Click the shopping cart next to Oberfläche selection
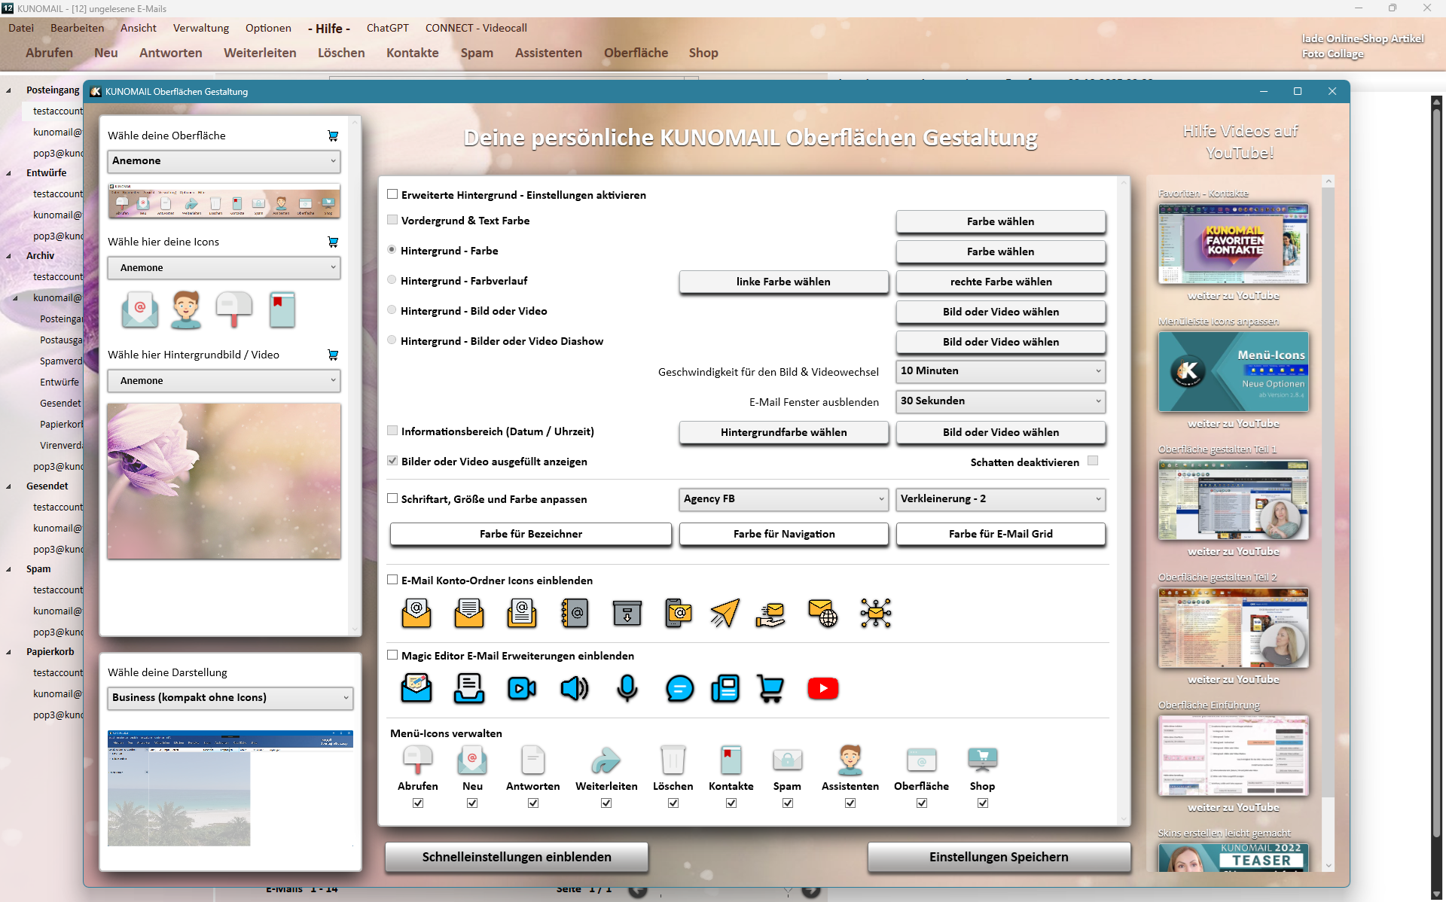1446x902 pixels. tap(333, 136)
